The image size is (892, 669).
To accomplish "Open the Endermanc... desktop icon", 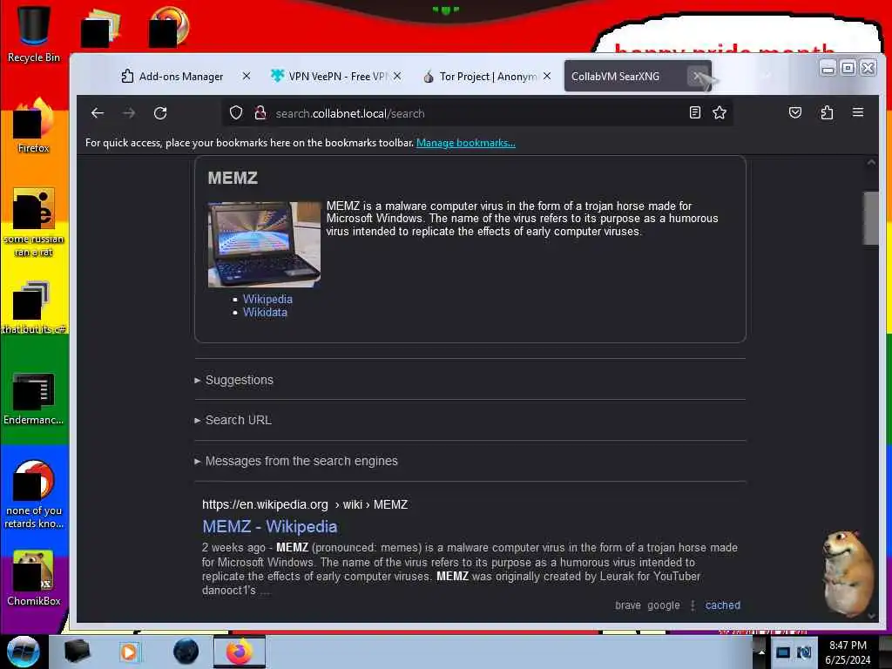I will (34, 398).
